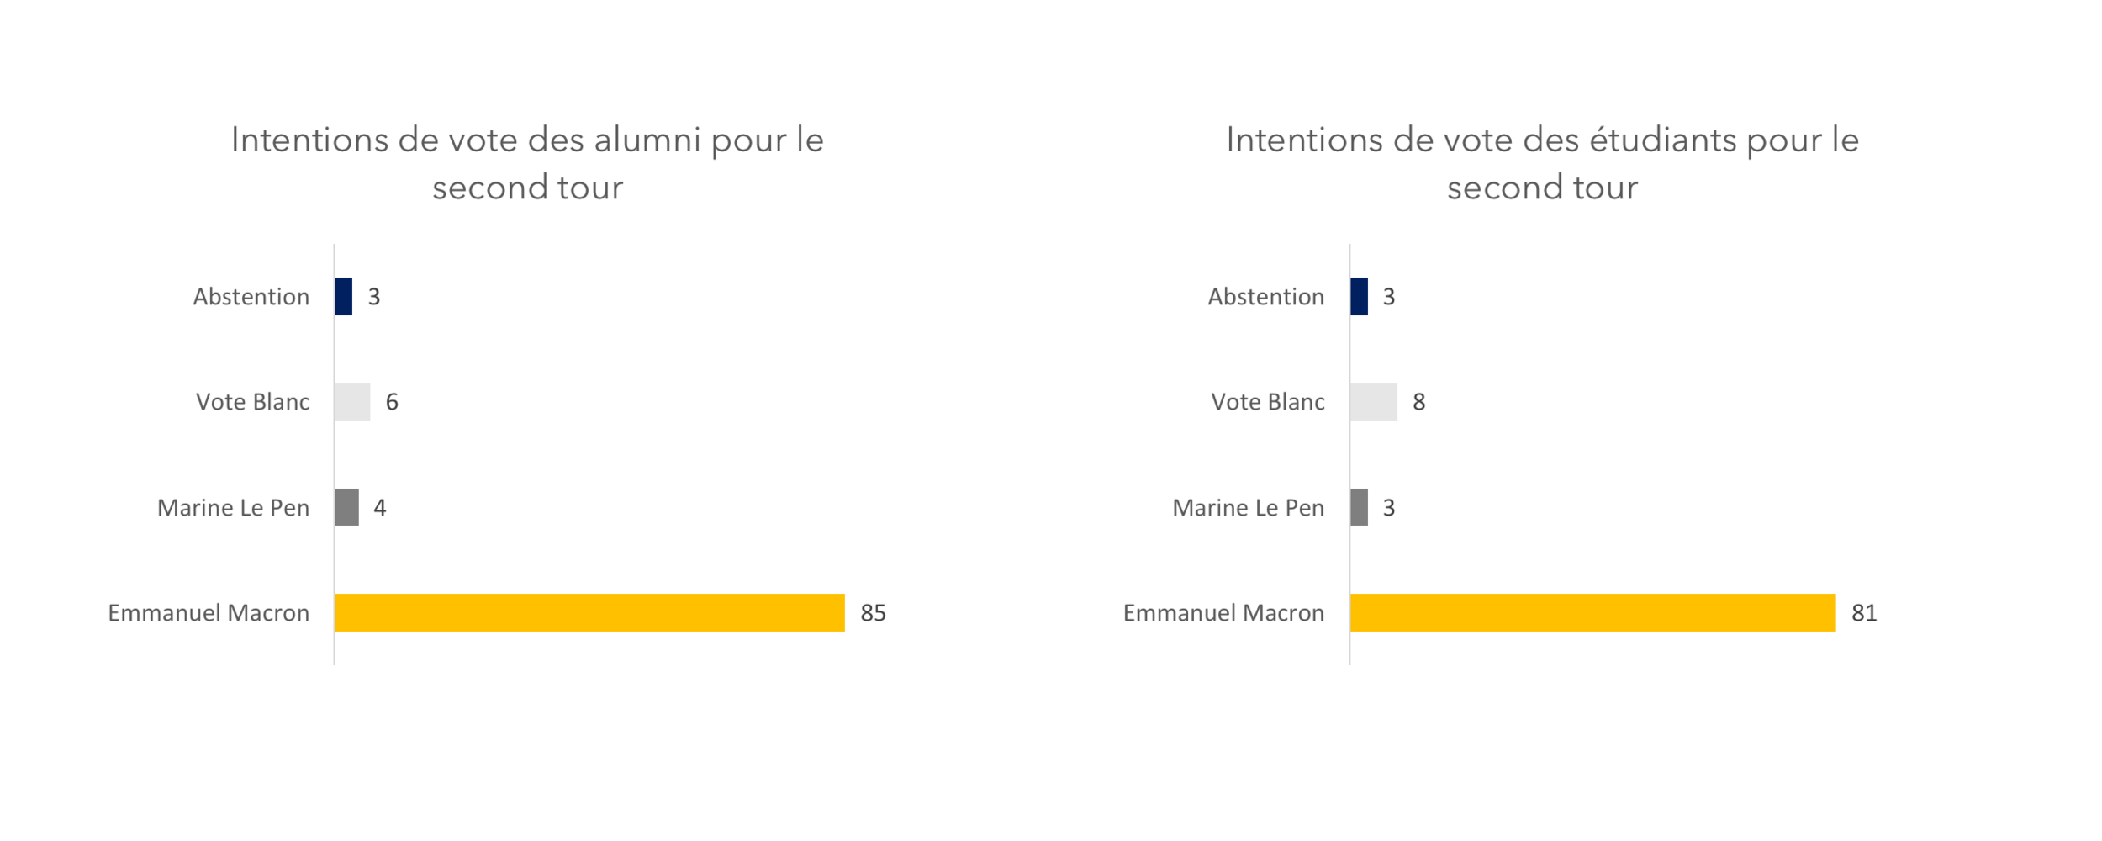
Task: Click the alumni Vote Blanc light gray bar
Action: pyautogui.click(x=352, y=402)
